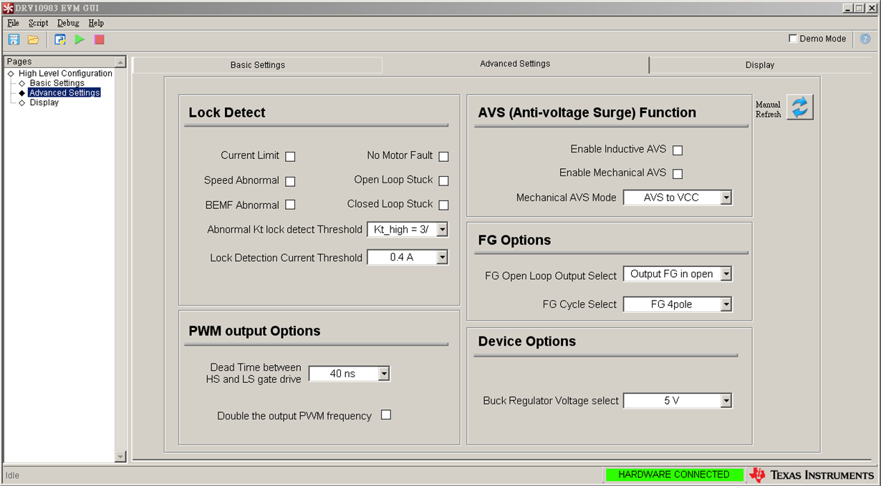Click the Pages panel scroll-down arrow

pos(120,457)
